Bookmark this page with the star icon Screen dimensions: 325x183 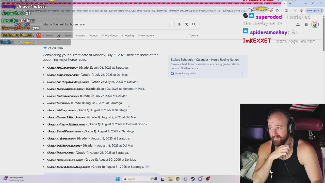click(263, 11)
